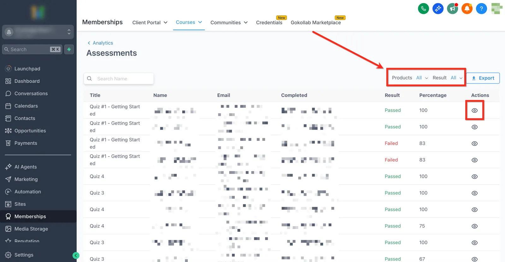
Task: Open the Gokollab Marketplace tab
Action: (316, 22)
